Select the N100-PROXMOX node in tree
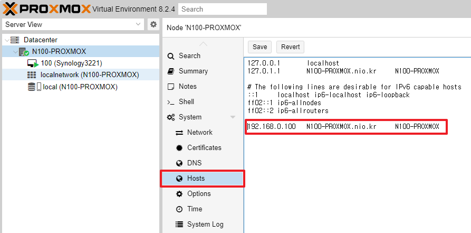471x233 pixels. pos(59,51)
